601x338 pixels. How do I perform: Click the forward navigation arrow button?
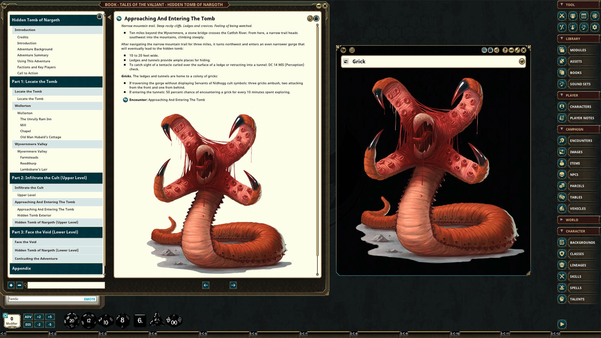click(x=233, y=285)
